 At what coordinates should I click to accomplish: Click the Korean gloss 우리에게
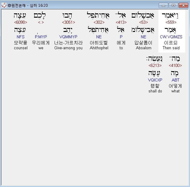coord(41,43)
